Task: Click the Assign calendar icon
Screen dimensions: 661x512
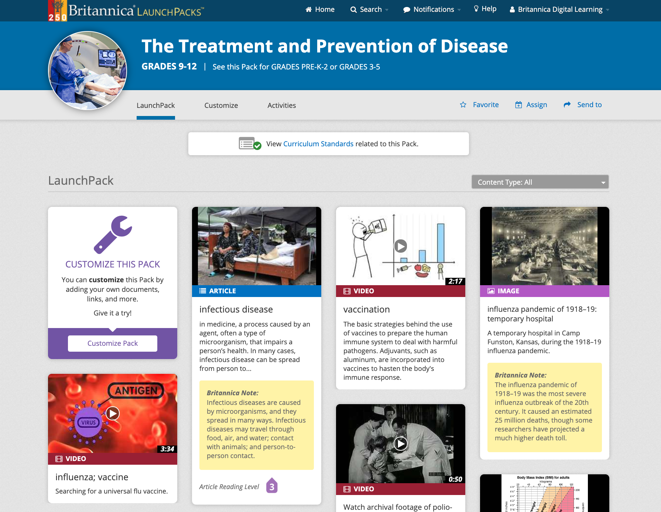Action: (519, 105)
